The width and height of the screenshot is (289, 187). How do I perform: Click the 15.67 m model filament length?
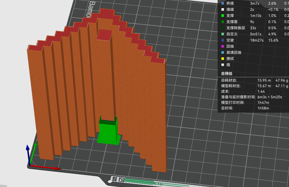tap(264, 86)
